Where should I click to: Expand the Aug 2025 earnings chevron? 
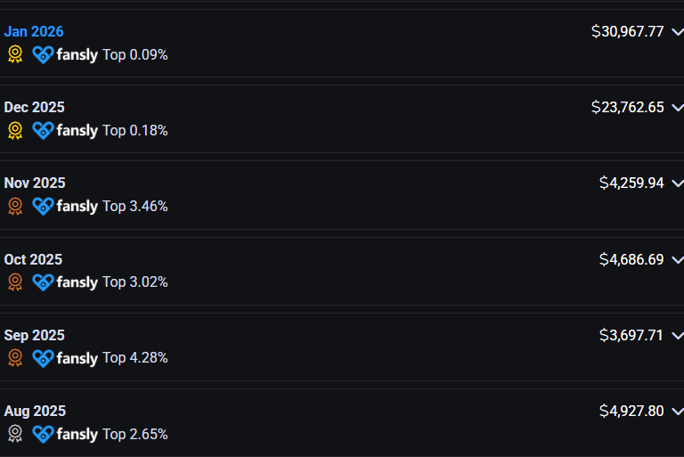(676, 412)
